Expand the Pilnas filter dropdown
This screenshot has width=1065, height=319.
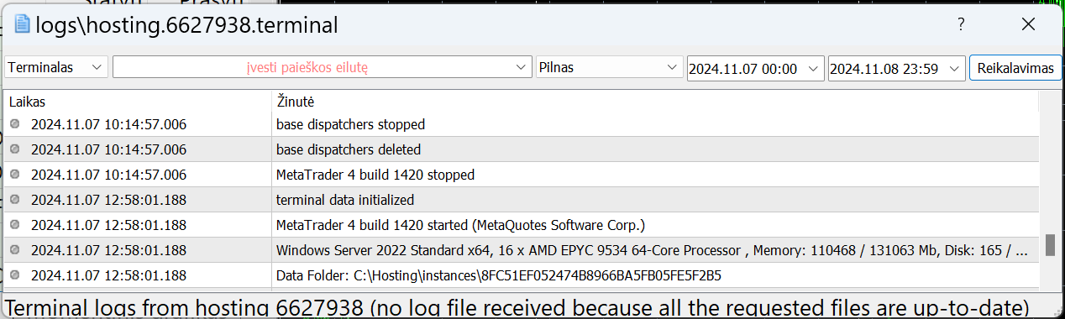click(x=610, y=68)
